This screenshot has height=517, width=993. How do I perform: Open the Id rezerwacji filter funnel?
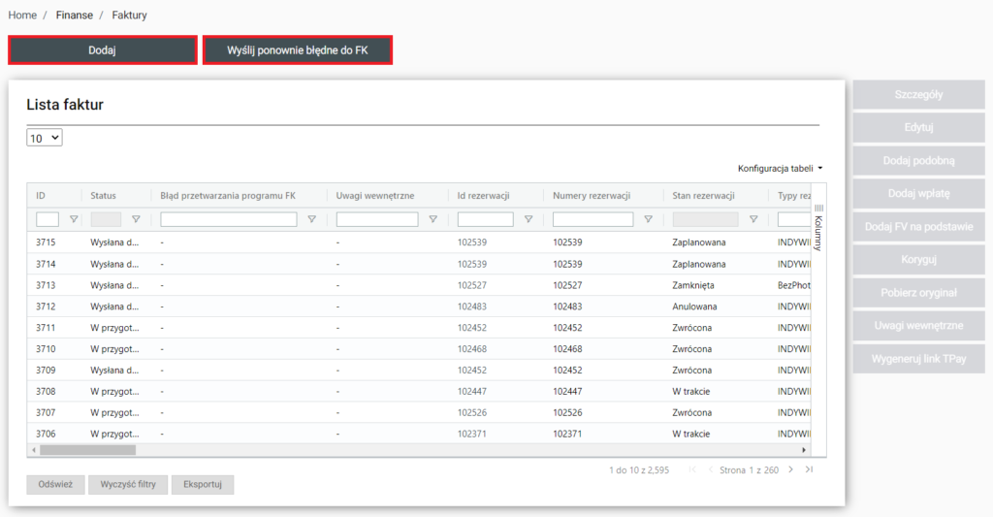(528, 219)
